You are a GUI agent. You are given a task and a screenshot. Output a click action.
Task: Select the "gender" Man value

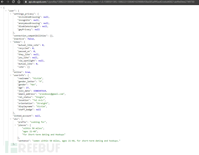click(x=33, y=84)
